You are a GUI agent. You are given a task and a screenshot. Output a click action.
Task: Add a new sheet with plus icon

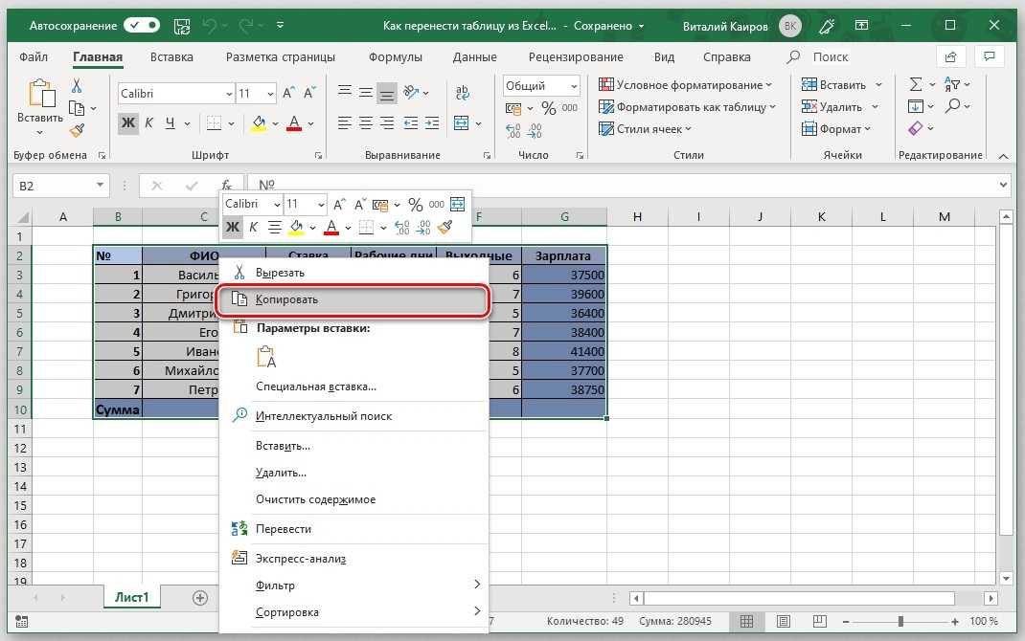pyautogui.click(x=200, y=597)
